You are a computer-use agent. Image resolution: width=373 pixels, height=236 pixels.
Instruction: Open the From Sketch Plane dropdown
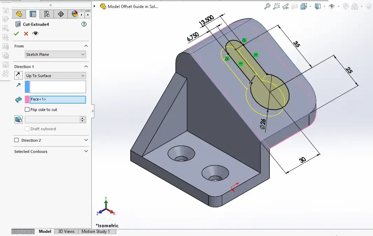(55, 54)
